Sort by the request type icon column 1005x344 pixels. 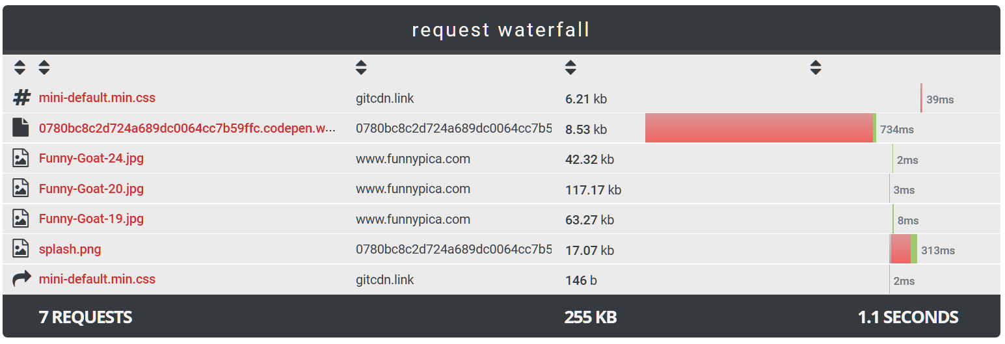(x=20, y=67)
